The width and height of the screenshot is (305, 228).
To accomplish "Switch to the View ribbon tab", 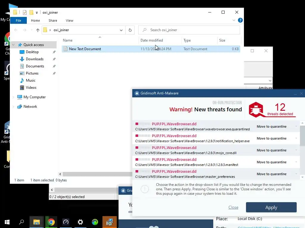I will click(69, 20).
